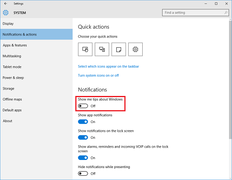Click the Note quick action icon

point(119,49)
